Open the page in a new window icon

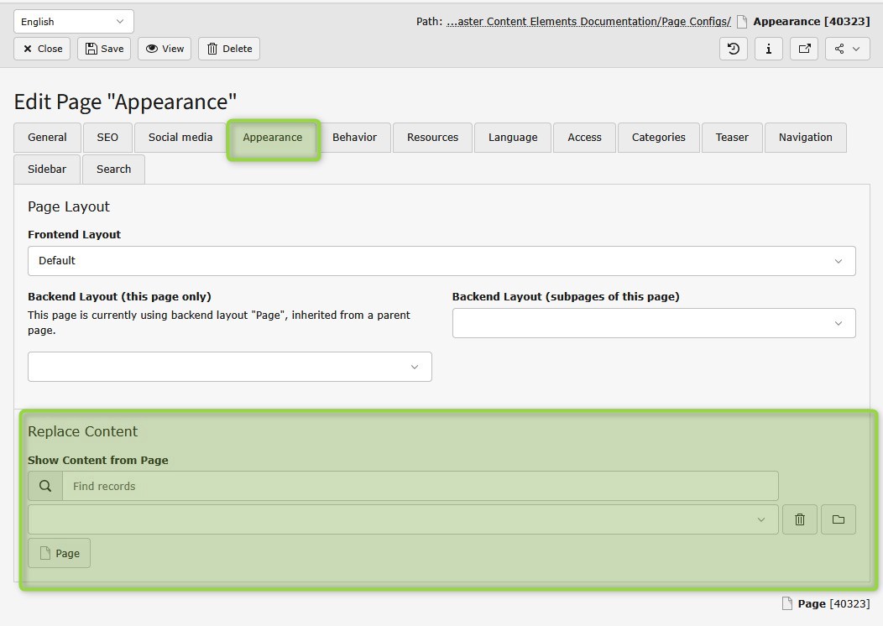click(x=804, y=49)
